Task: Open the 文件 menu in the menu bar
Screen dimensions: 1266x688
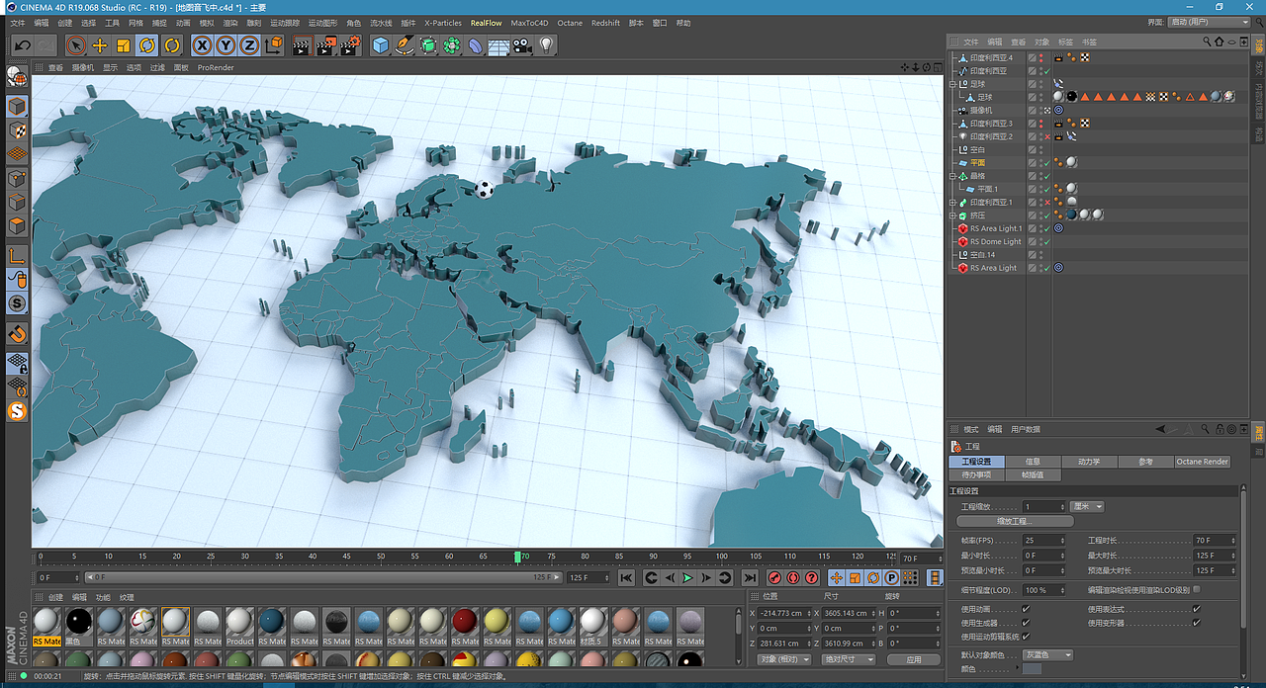Action: coord(18,23)
